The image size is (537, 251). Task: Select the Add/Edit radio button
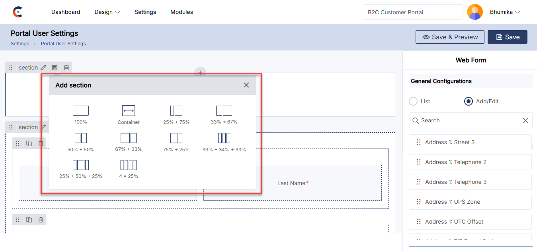469,101
